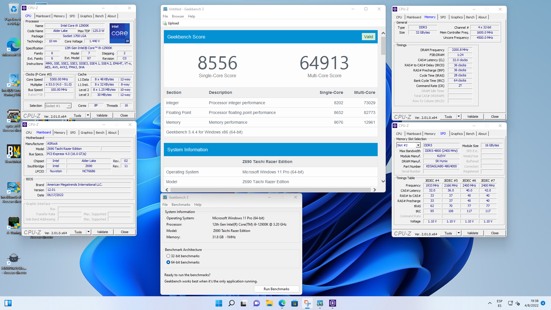Select 32-bit benchmarks option

(183, 256)
